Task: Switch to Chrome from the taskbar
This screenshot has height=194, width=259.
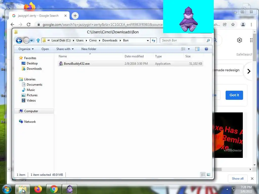Action: (54, 189)
